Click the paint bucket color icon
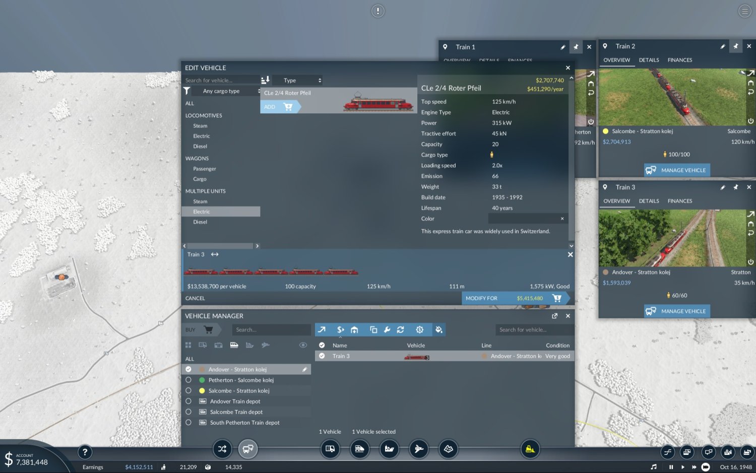This screenshot has height=473, width=756. [x=439, y=330]
